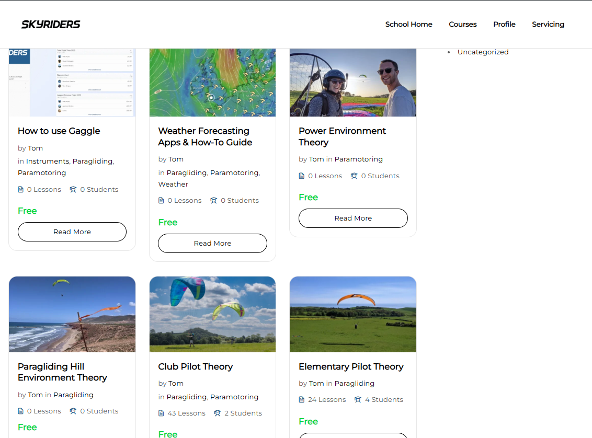Viewport: 592px width, 438px height.
Task: Click Paramotoring category on Power Environment card
Action: tap(359, 159)
